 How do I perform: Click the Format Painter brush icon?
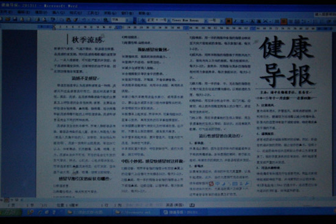tap(75, 20)
